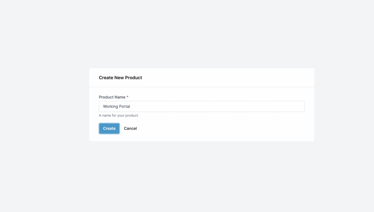Click the red required asterisk next to Product Name

pyautogui.click(x=127, y=96)
